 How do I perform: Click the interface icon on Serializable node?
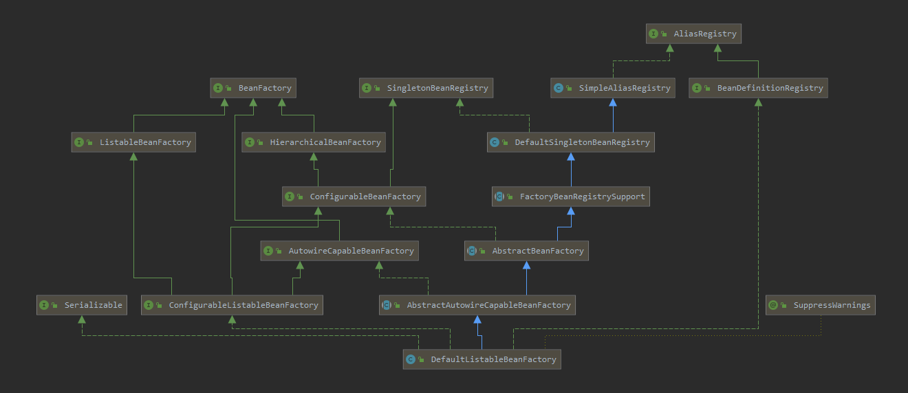[x=44, y=305]
